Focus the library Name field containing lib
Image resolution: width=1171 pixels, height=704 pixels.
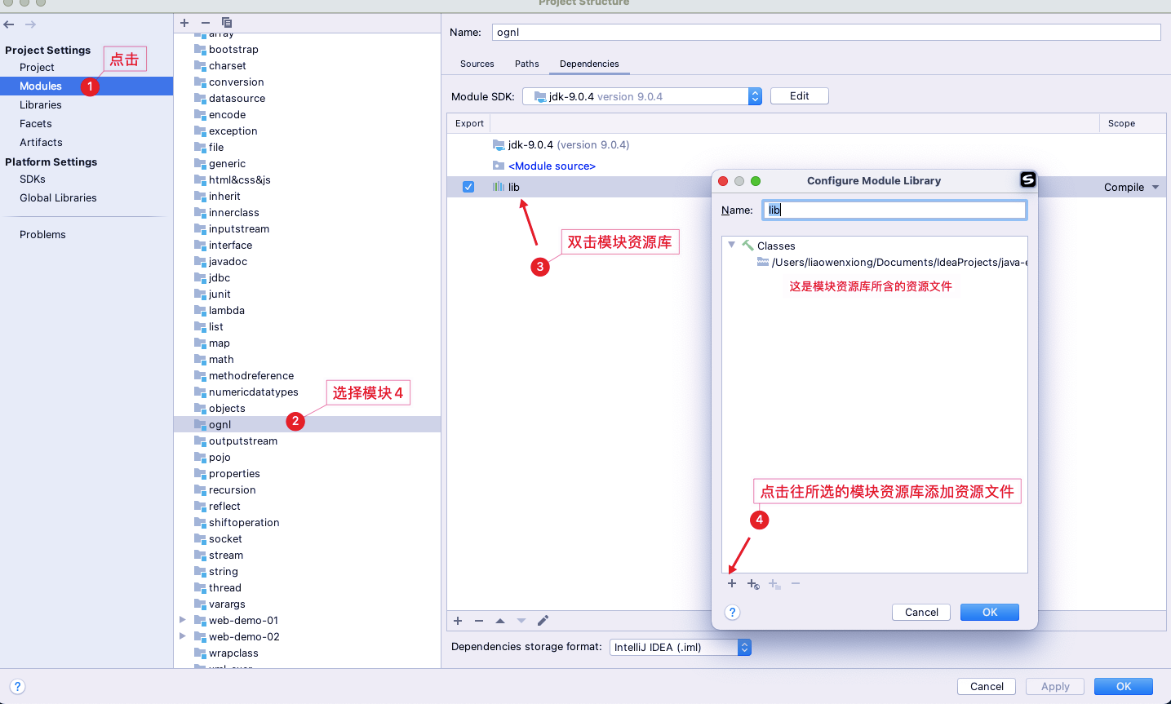pyautogui.click(x=894, y=210)
